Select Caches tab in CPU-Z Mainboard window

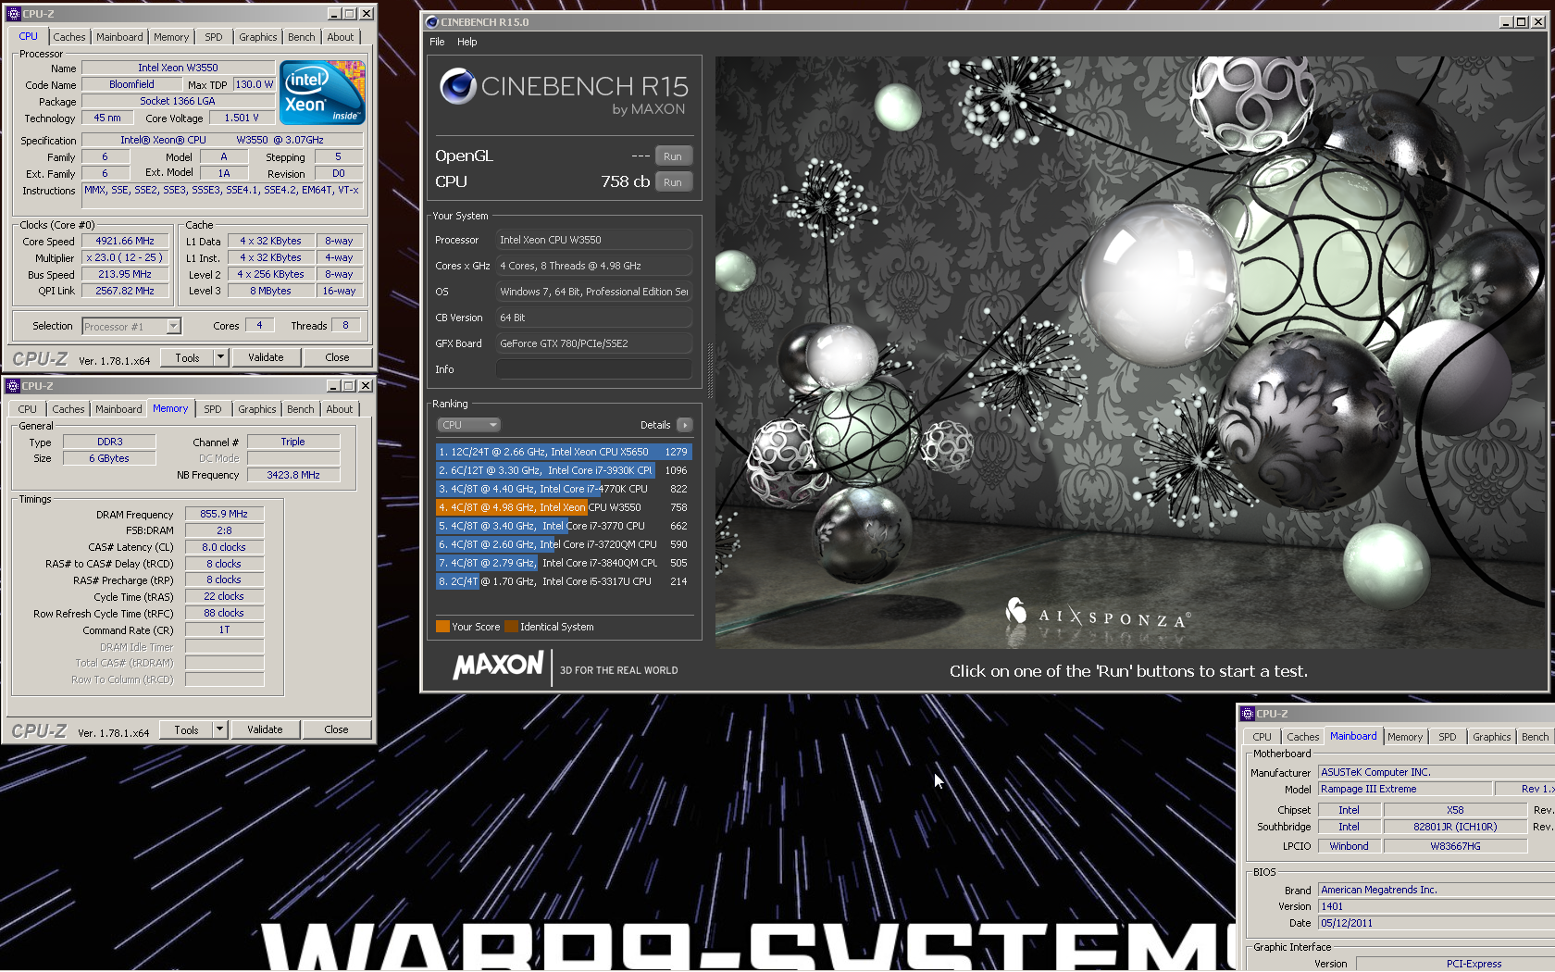[x=1303, y=737]
